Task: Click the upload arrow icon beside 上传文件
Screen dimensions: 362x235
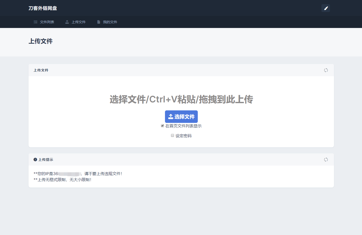Action: click(x=67, y=22)
